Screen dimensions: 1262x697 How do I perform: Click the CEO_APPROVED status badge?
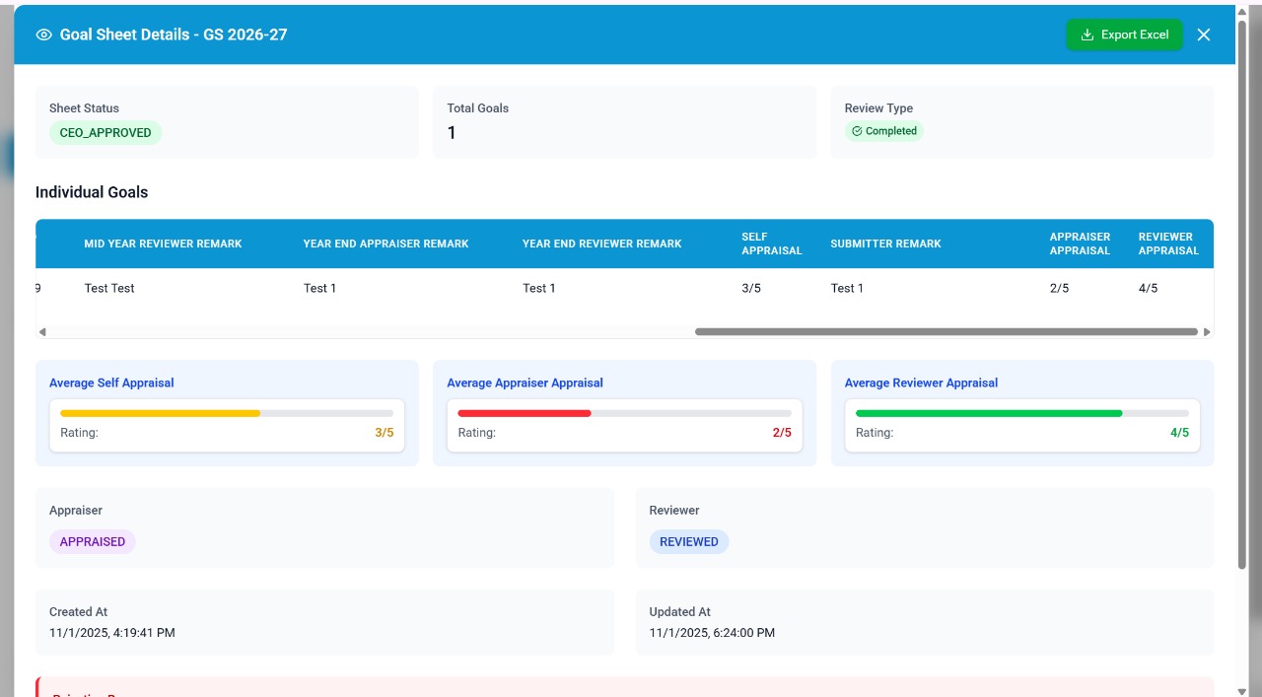pyautogui.click(x=105, y=133)
